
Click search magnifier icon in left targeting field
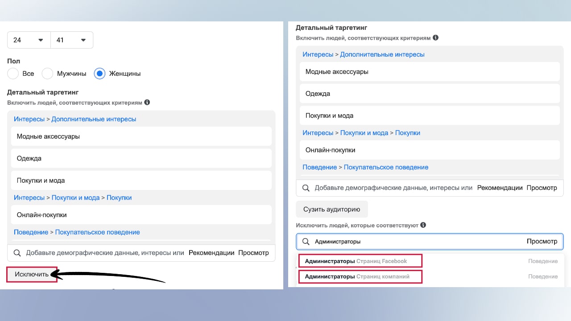tap(17, 253)
